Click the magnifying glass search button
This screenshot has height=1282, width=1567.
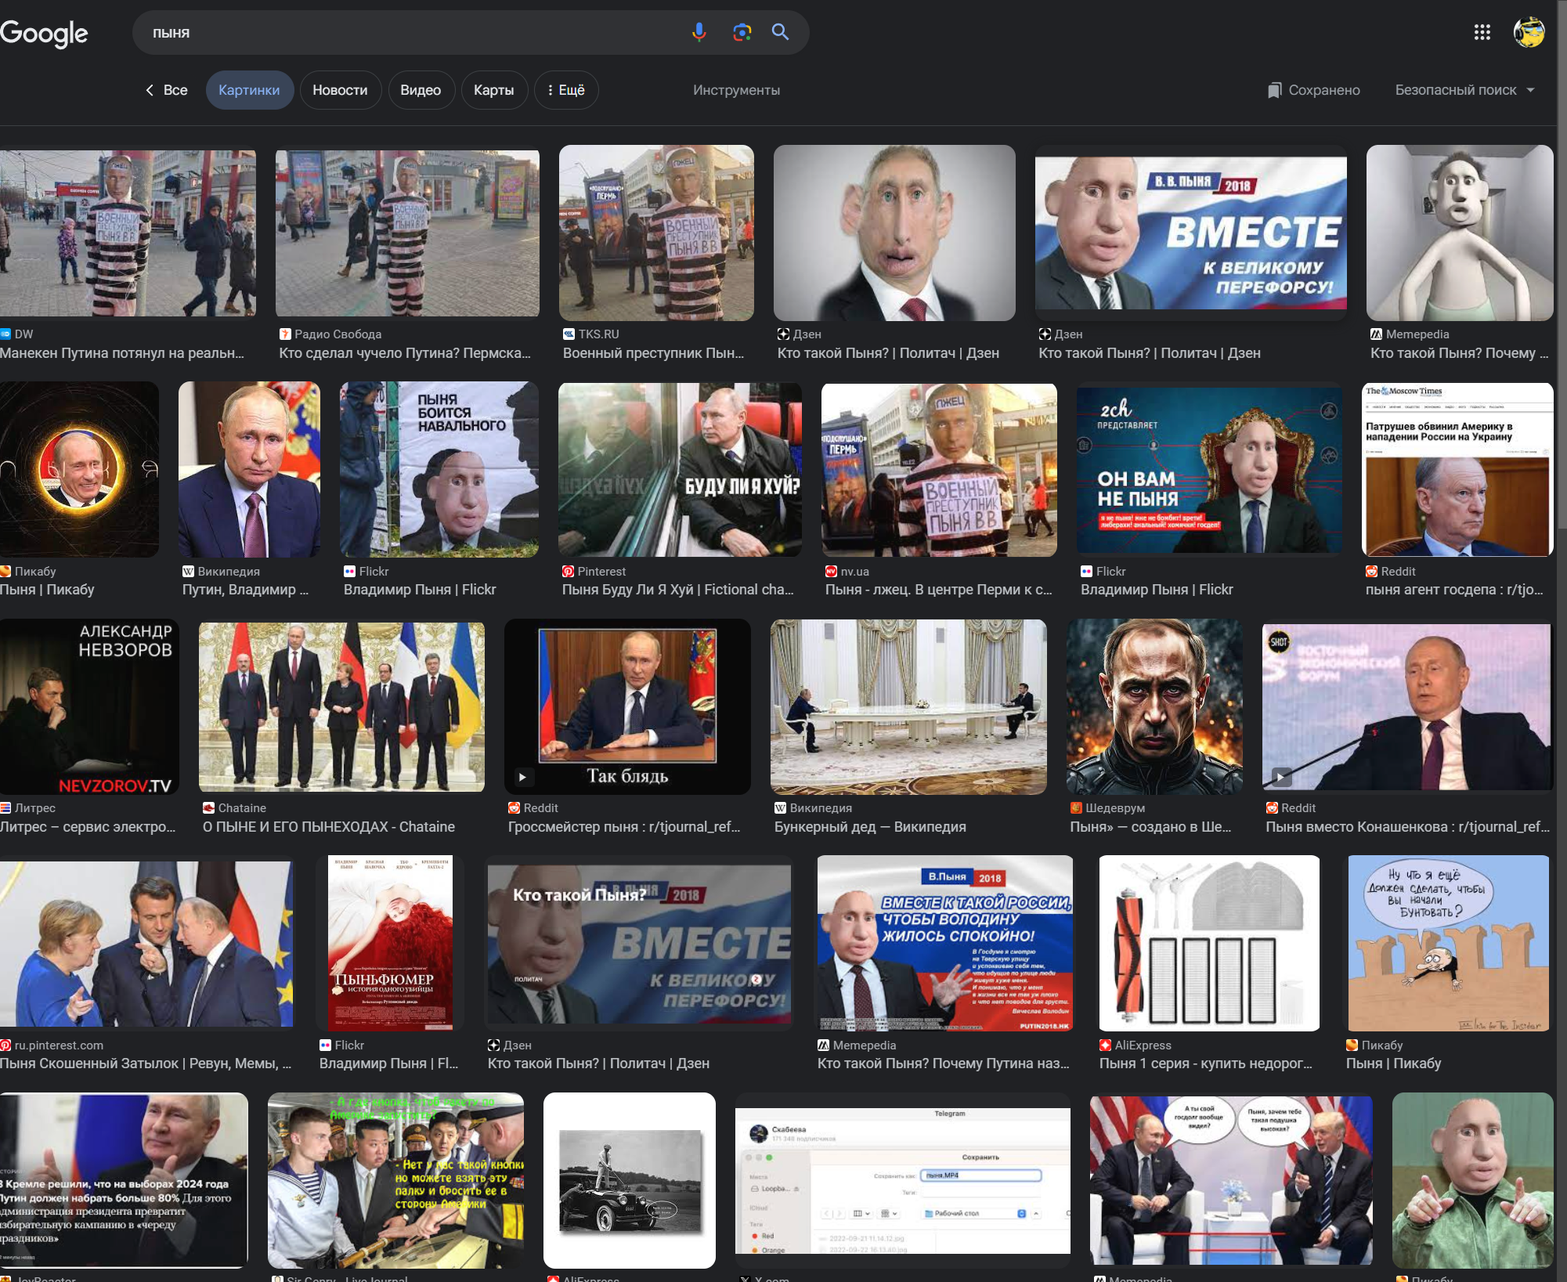pos(780,32)
